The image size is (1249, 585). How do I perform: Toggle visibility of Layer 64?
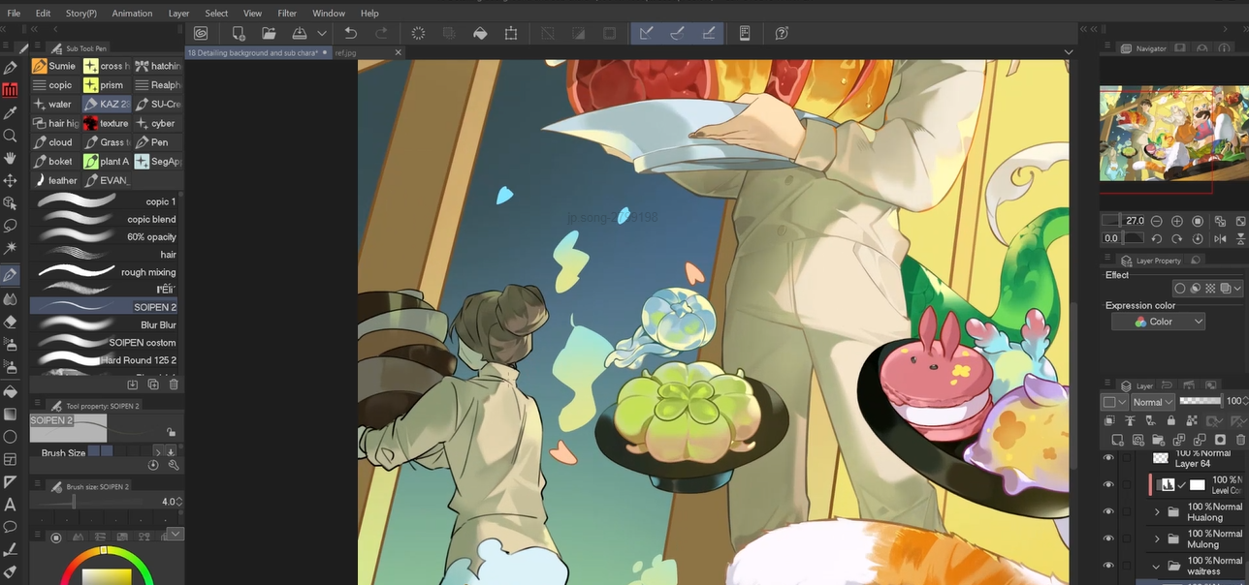[1108, 458]
